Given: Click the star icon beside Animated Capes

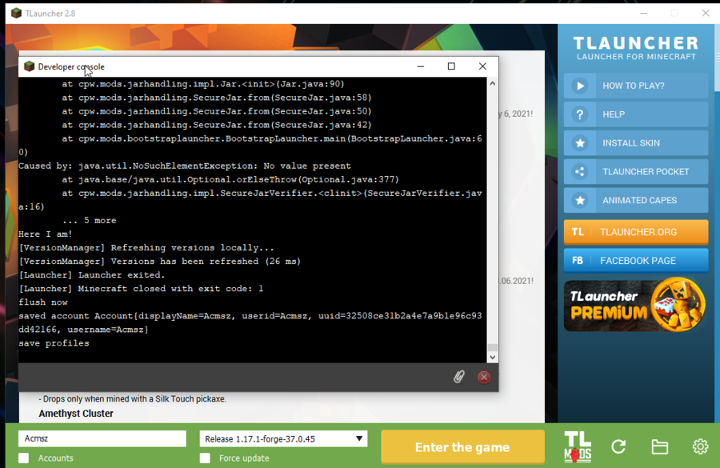Looking at the screenshot, I should tap(580, 200).
